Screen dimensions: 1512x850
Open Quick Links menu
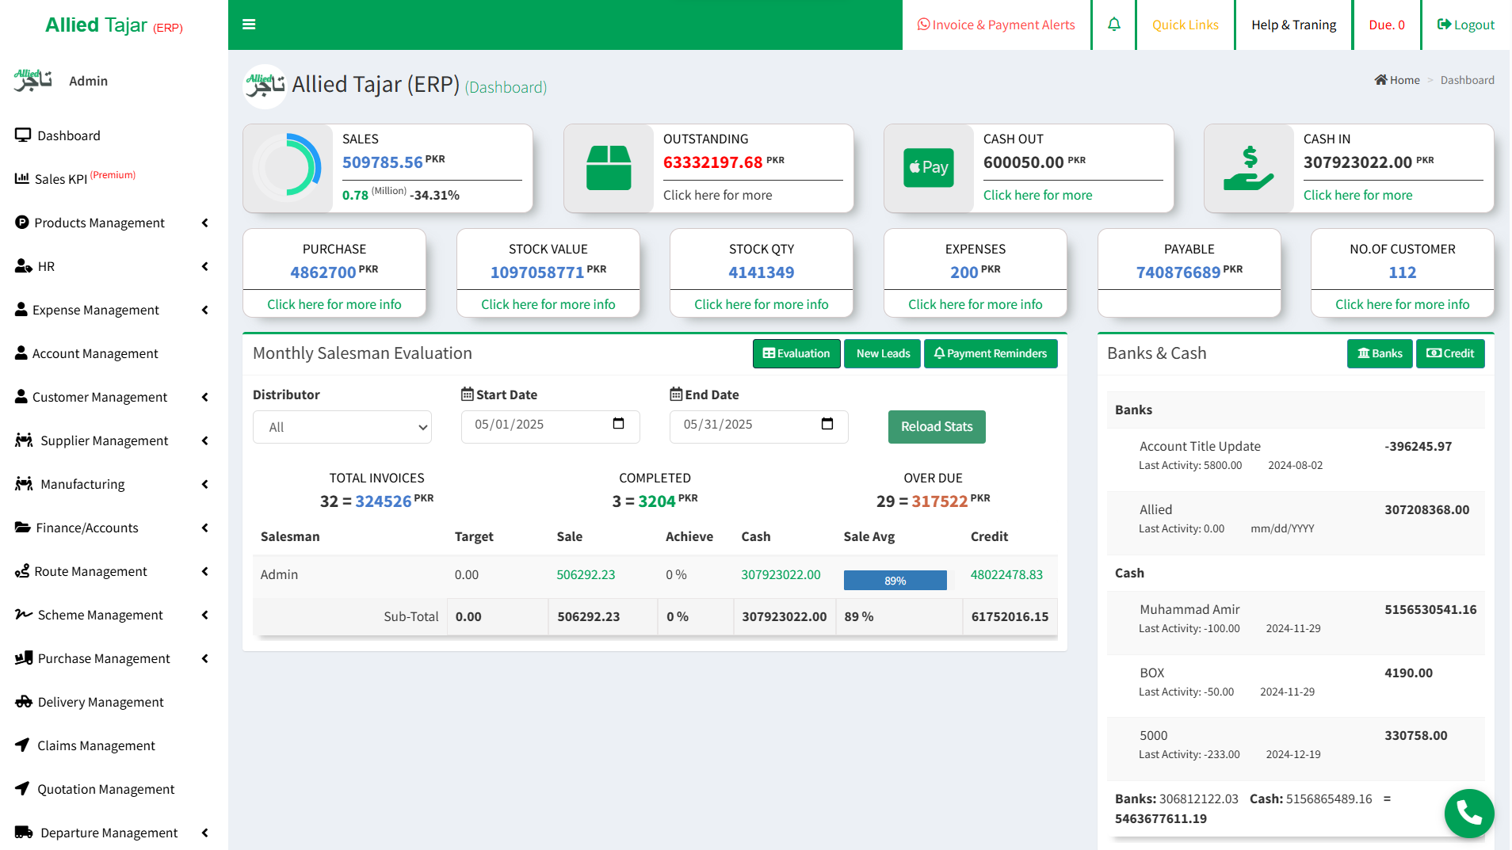point(1185,25)
